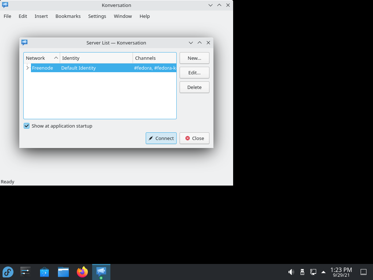Screen dimensions: 373x280
Task: Open the volume control tray icon
Action: point(291,272)
